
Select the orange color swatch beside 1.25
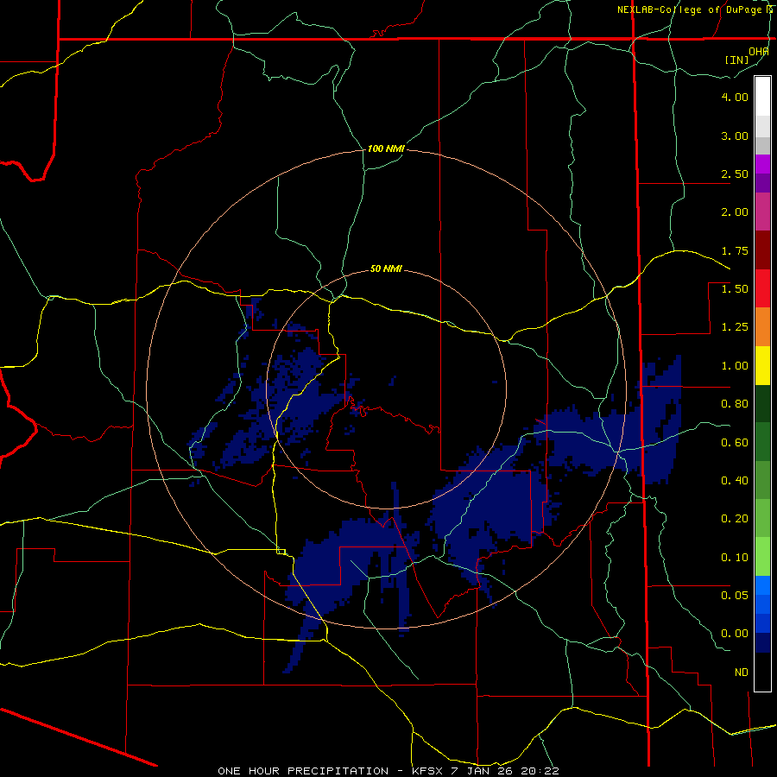point(762,327)
